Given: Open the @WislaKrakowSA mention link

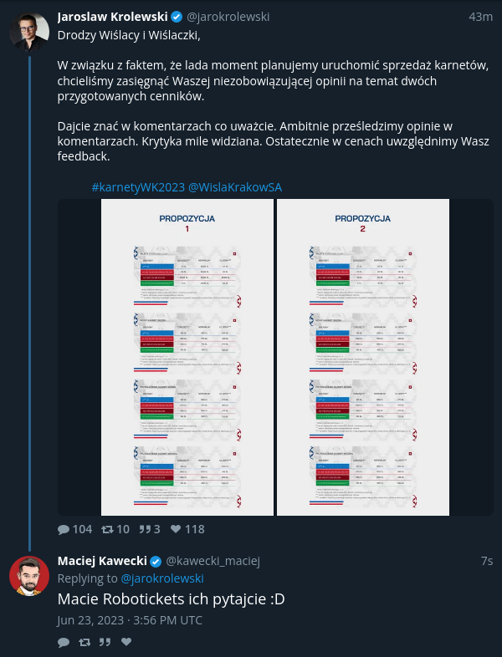Looking at the screenshot, I should [235, 187].
